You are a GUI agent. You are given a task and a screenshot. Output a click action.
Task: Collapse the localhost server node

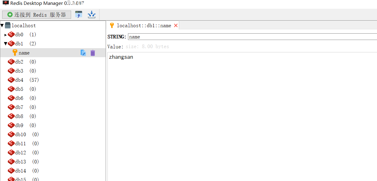pyautogui.click(x=2, y=26)
